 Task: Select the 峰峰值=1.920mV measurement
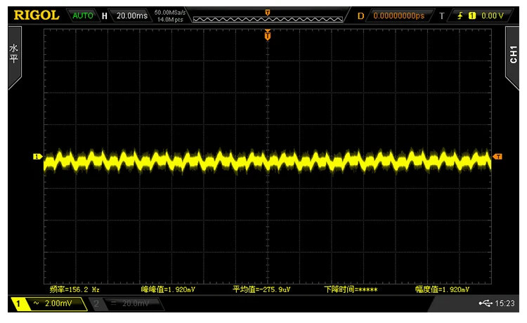tap(168, 289)
